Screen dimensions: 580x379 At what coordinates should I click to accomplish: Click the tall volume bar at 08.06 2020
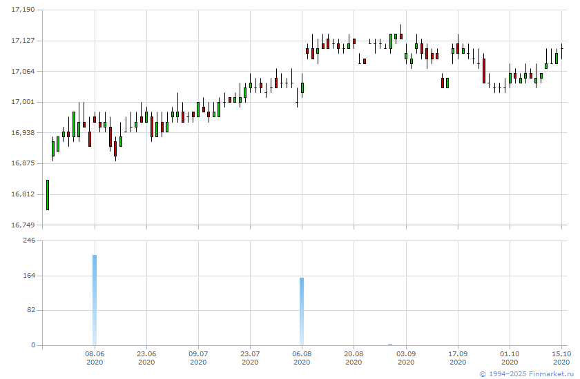click(95, 300)
